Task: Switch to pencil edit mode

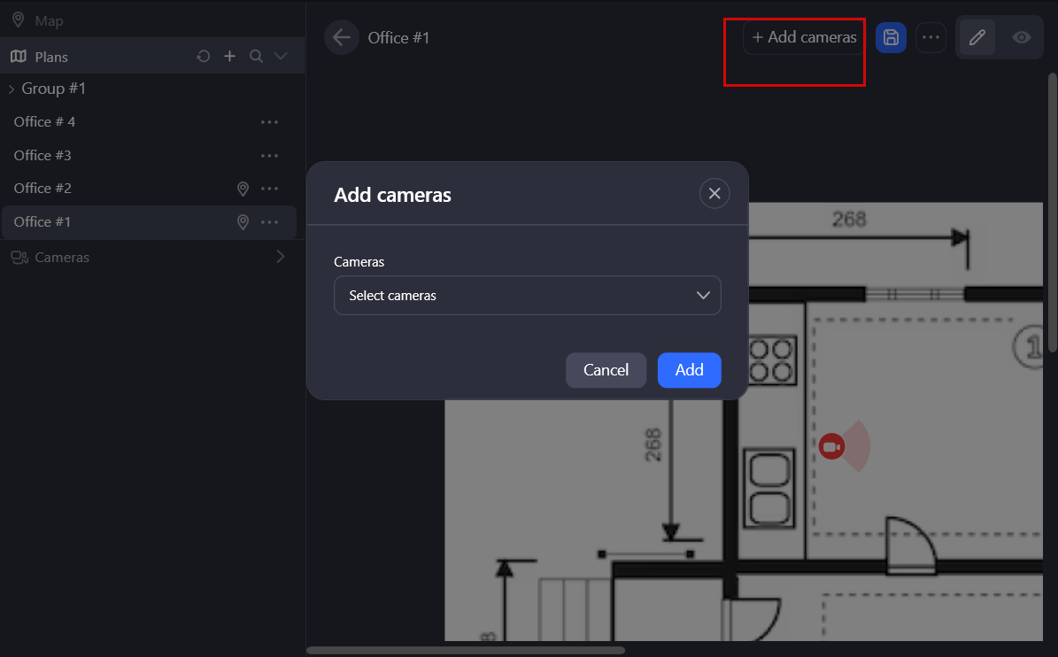Action: [x=977, y=37]
